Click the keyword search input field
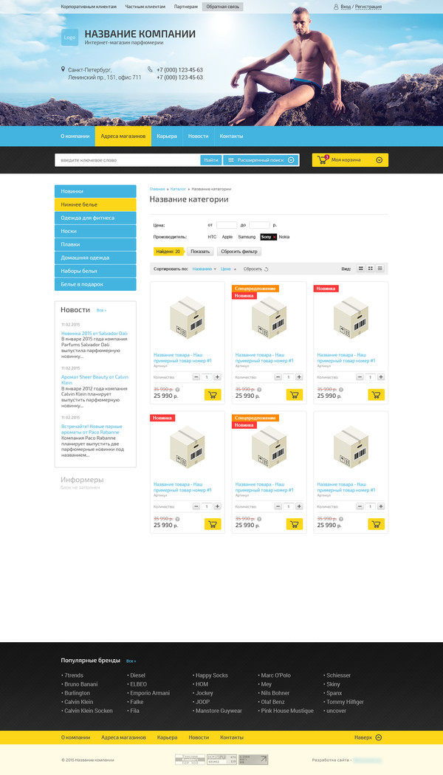 pos(128,160)
